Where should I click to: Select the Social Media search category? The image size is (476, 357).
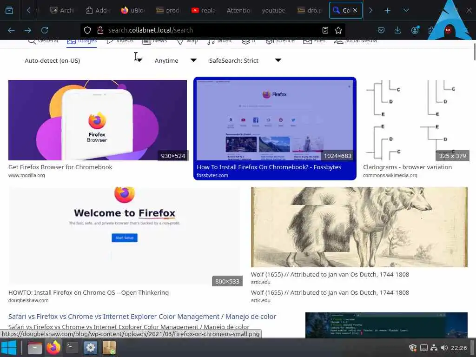click(x=355, y=41)
